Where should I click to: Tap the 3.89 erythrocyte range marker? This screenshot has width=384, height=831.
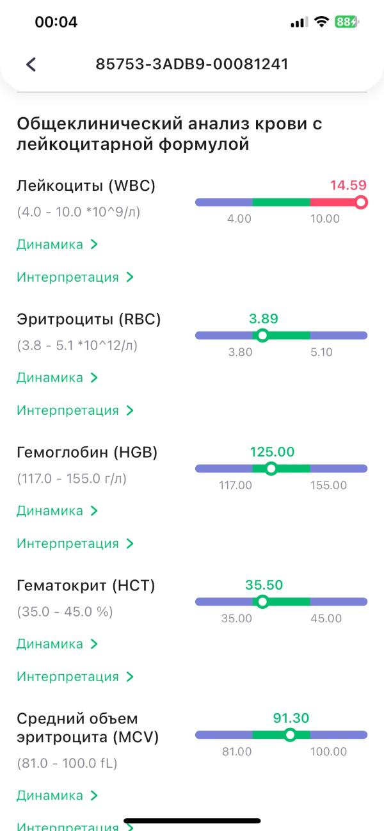[262, 335]
